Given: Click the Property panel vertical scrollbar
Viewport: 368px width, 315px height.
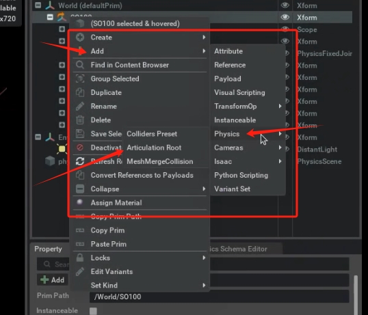Looking at the screenshot, I should 356,295.
